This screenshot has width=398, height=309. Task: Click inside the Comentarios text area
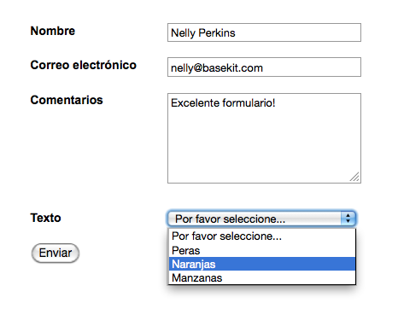pos(264,138)
